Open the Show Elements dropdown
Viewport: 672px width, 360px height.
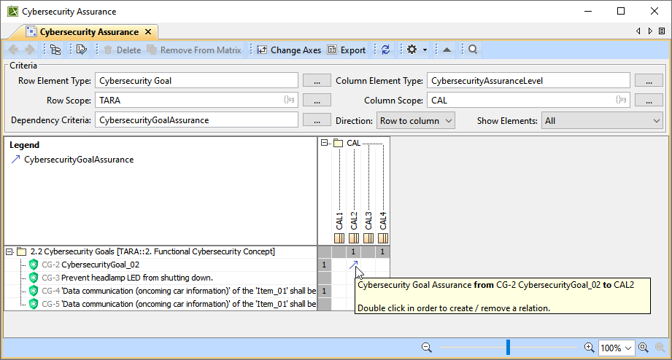click(x=602, y=120)
